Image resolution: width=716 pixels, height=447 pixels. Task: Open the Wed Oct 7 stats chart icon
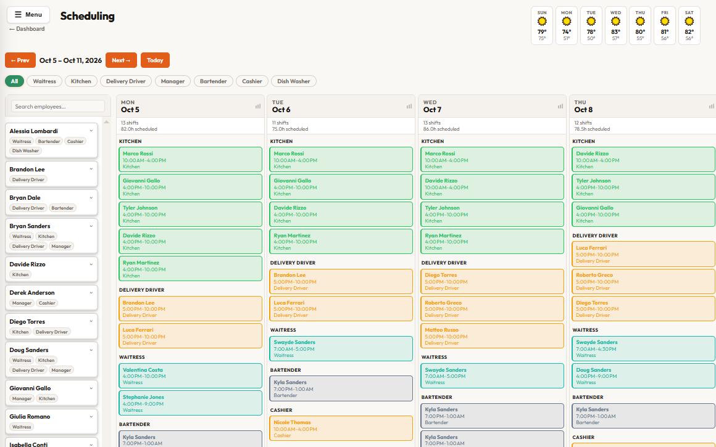click(560, 106)
